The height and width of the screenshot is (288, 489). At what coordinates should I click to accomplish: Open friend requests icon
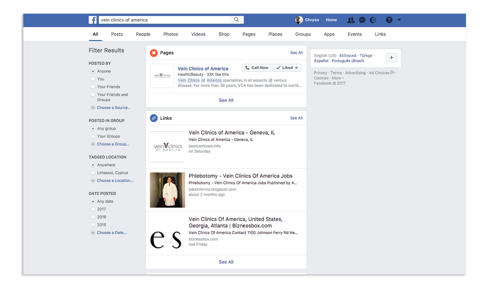point(351,20)
